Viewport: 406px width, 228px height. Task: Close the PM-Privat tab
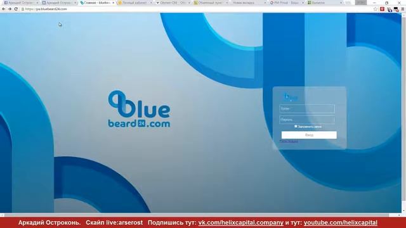[x=303, y=3]
